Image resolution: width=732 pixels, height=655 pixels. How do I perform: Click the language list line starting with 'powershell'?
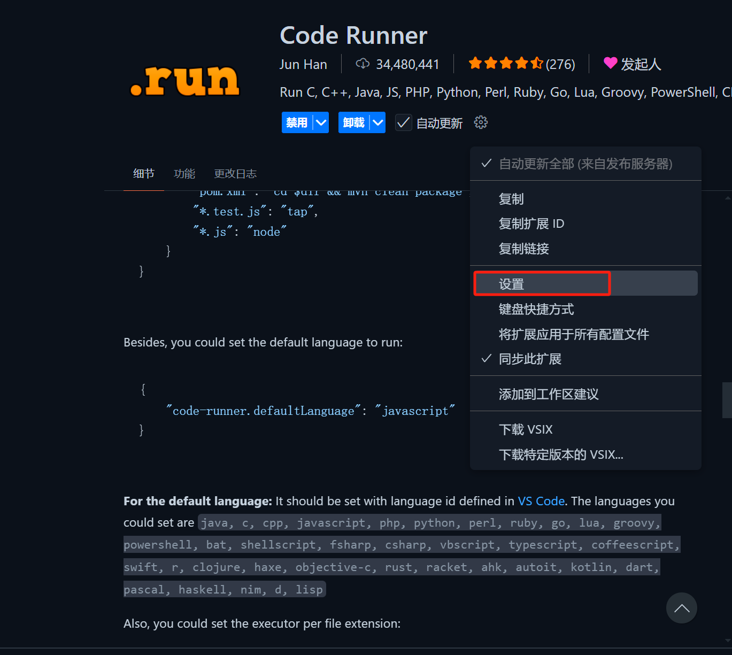tap(402, 545)
